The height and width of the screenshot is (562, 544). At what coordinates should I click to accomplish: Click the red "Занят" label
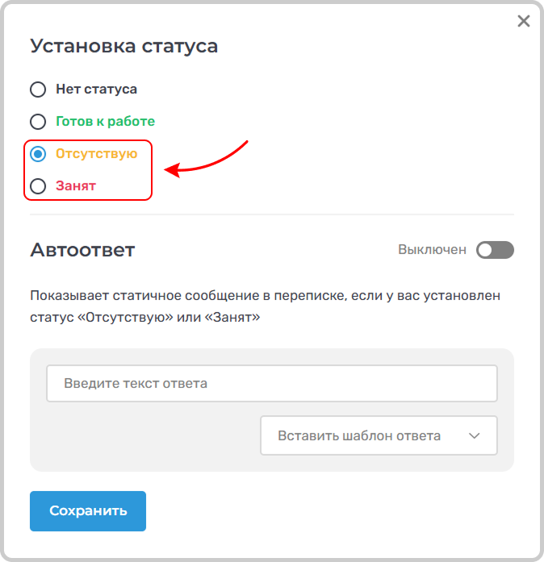tap(76, 186)
